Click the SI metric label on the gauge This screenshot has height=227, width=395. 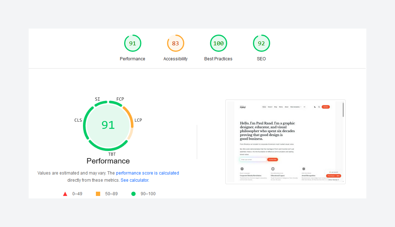97,99
